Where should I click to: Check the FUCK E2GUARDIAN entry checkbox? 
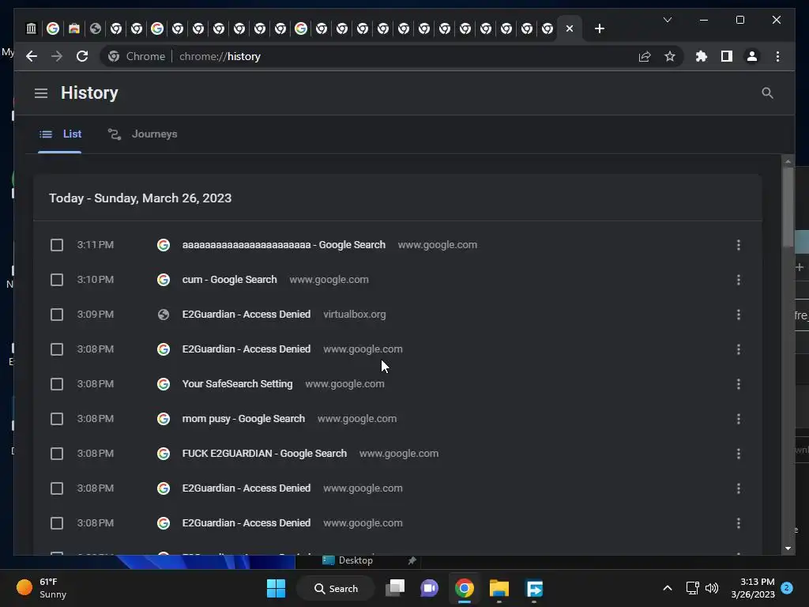[x=57, y=454]
